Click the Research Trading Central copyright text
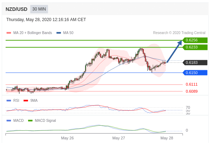Image resolution: width=210 pixels, height=145 pixels. point(179,33)
